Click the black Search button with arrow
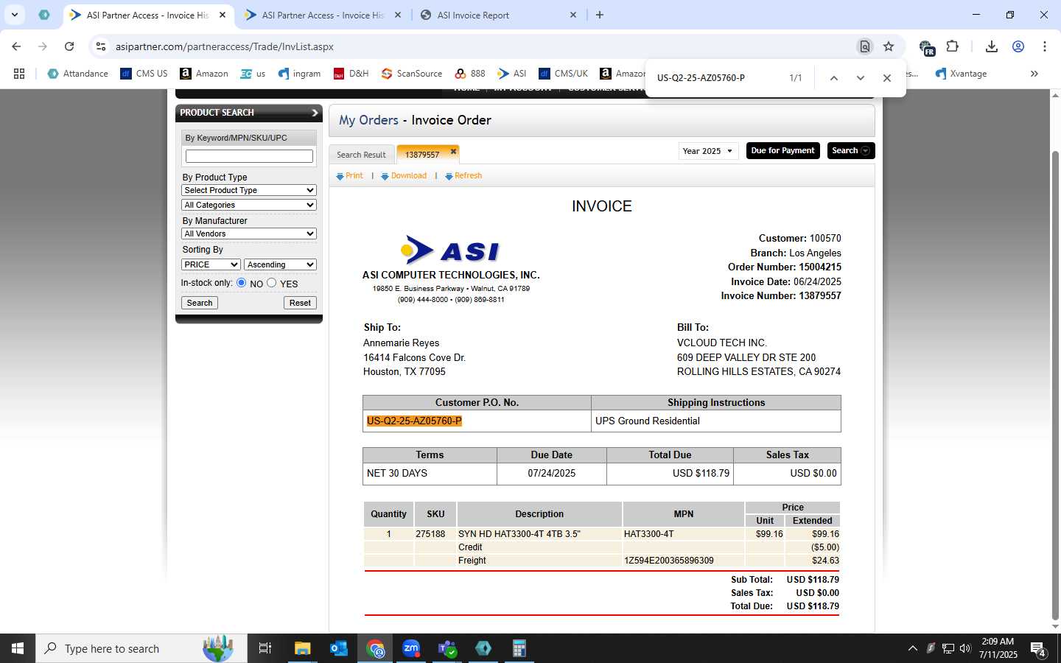Screen dimensions: 1061x663 [850, 150]
